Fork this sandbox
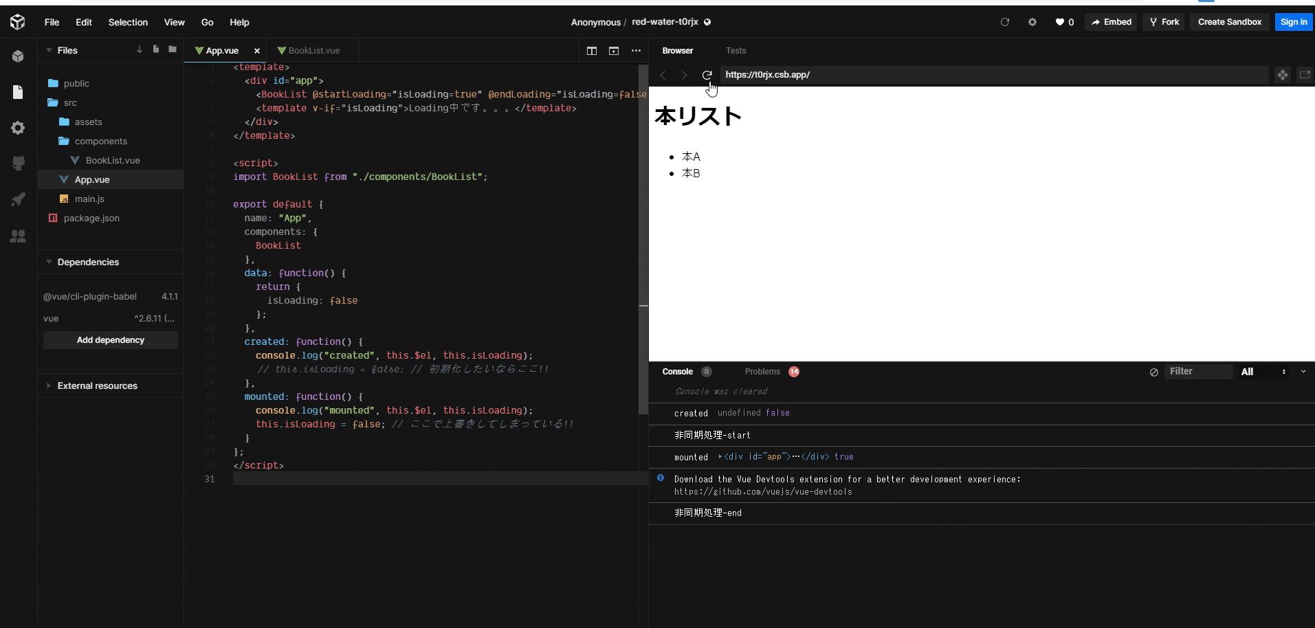1315x628 pixels. pyautogui.click(x=1164, y=22)
